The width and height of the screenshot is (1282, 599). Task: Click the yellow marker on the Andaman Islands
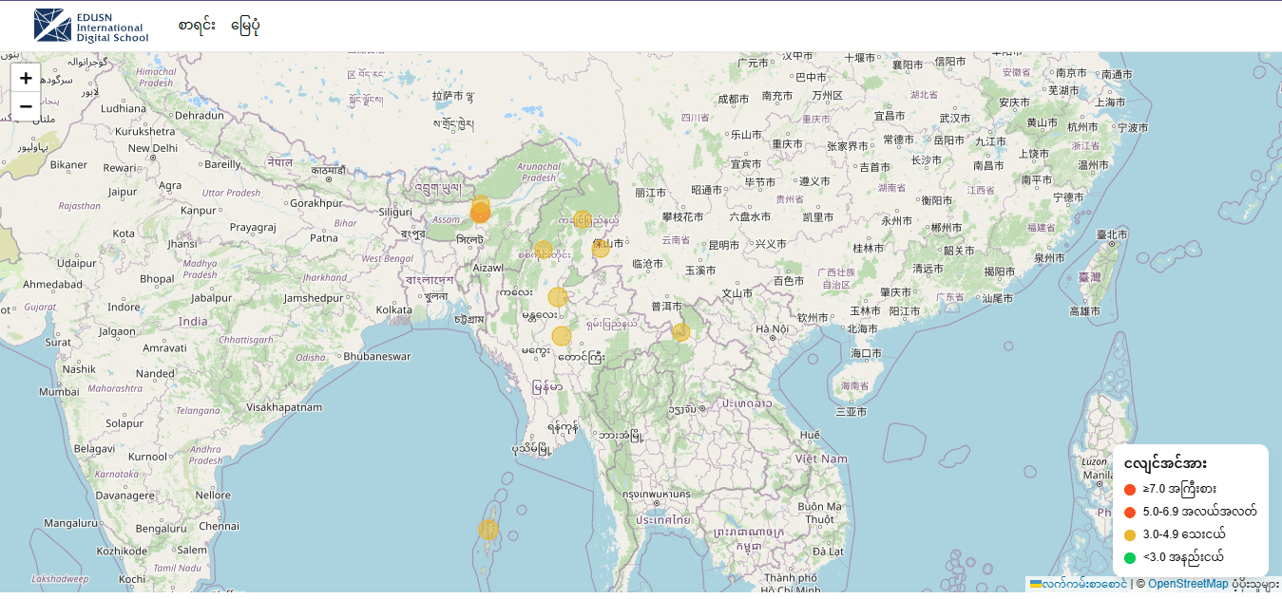point(488,529)
